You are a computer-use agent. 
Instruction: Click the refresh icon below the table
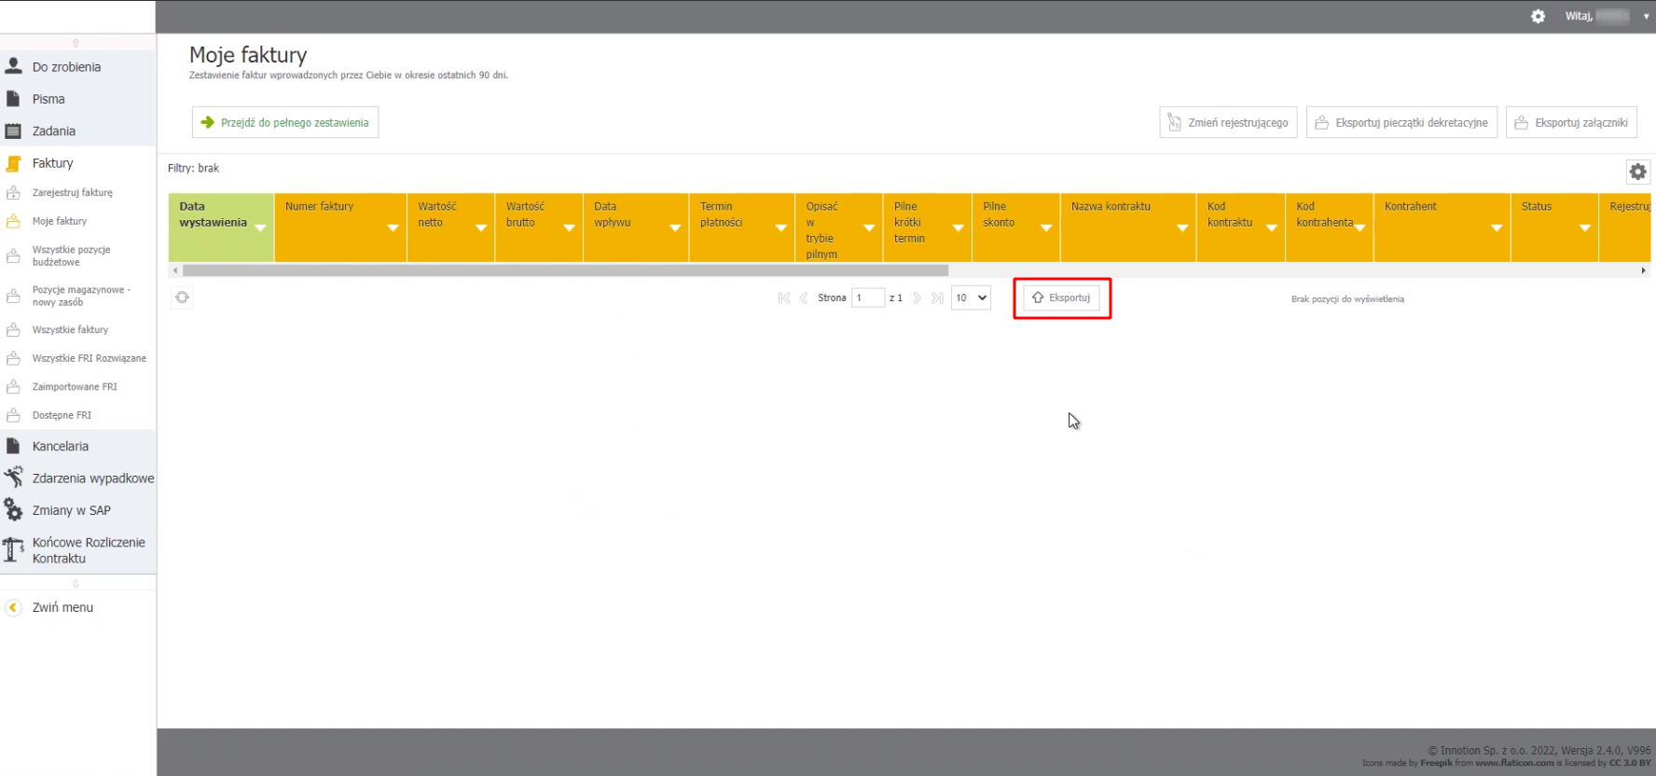[x=182, y=298]
